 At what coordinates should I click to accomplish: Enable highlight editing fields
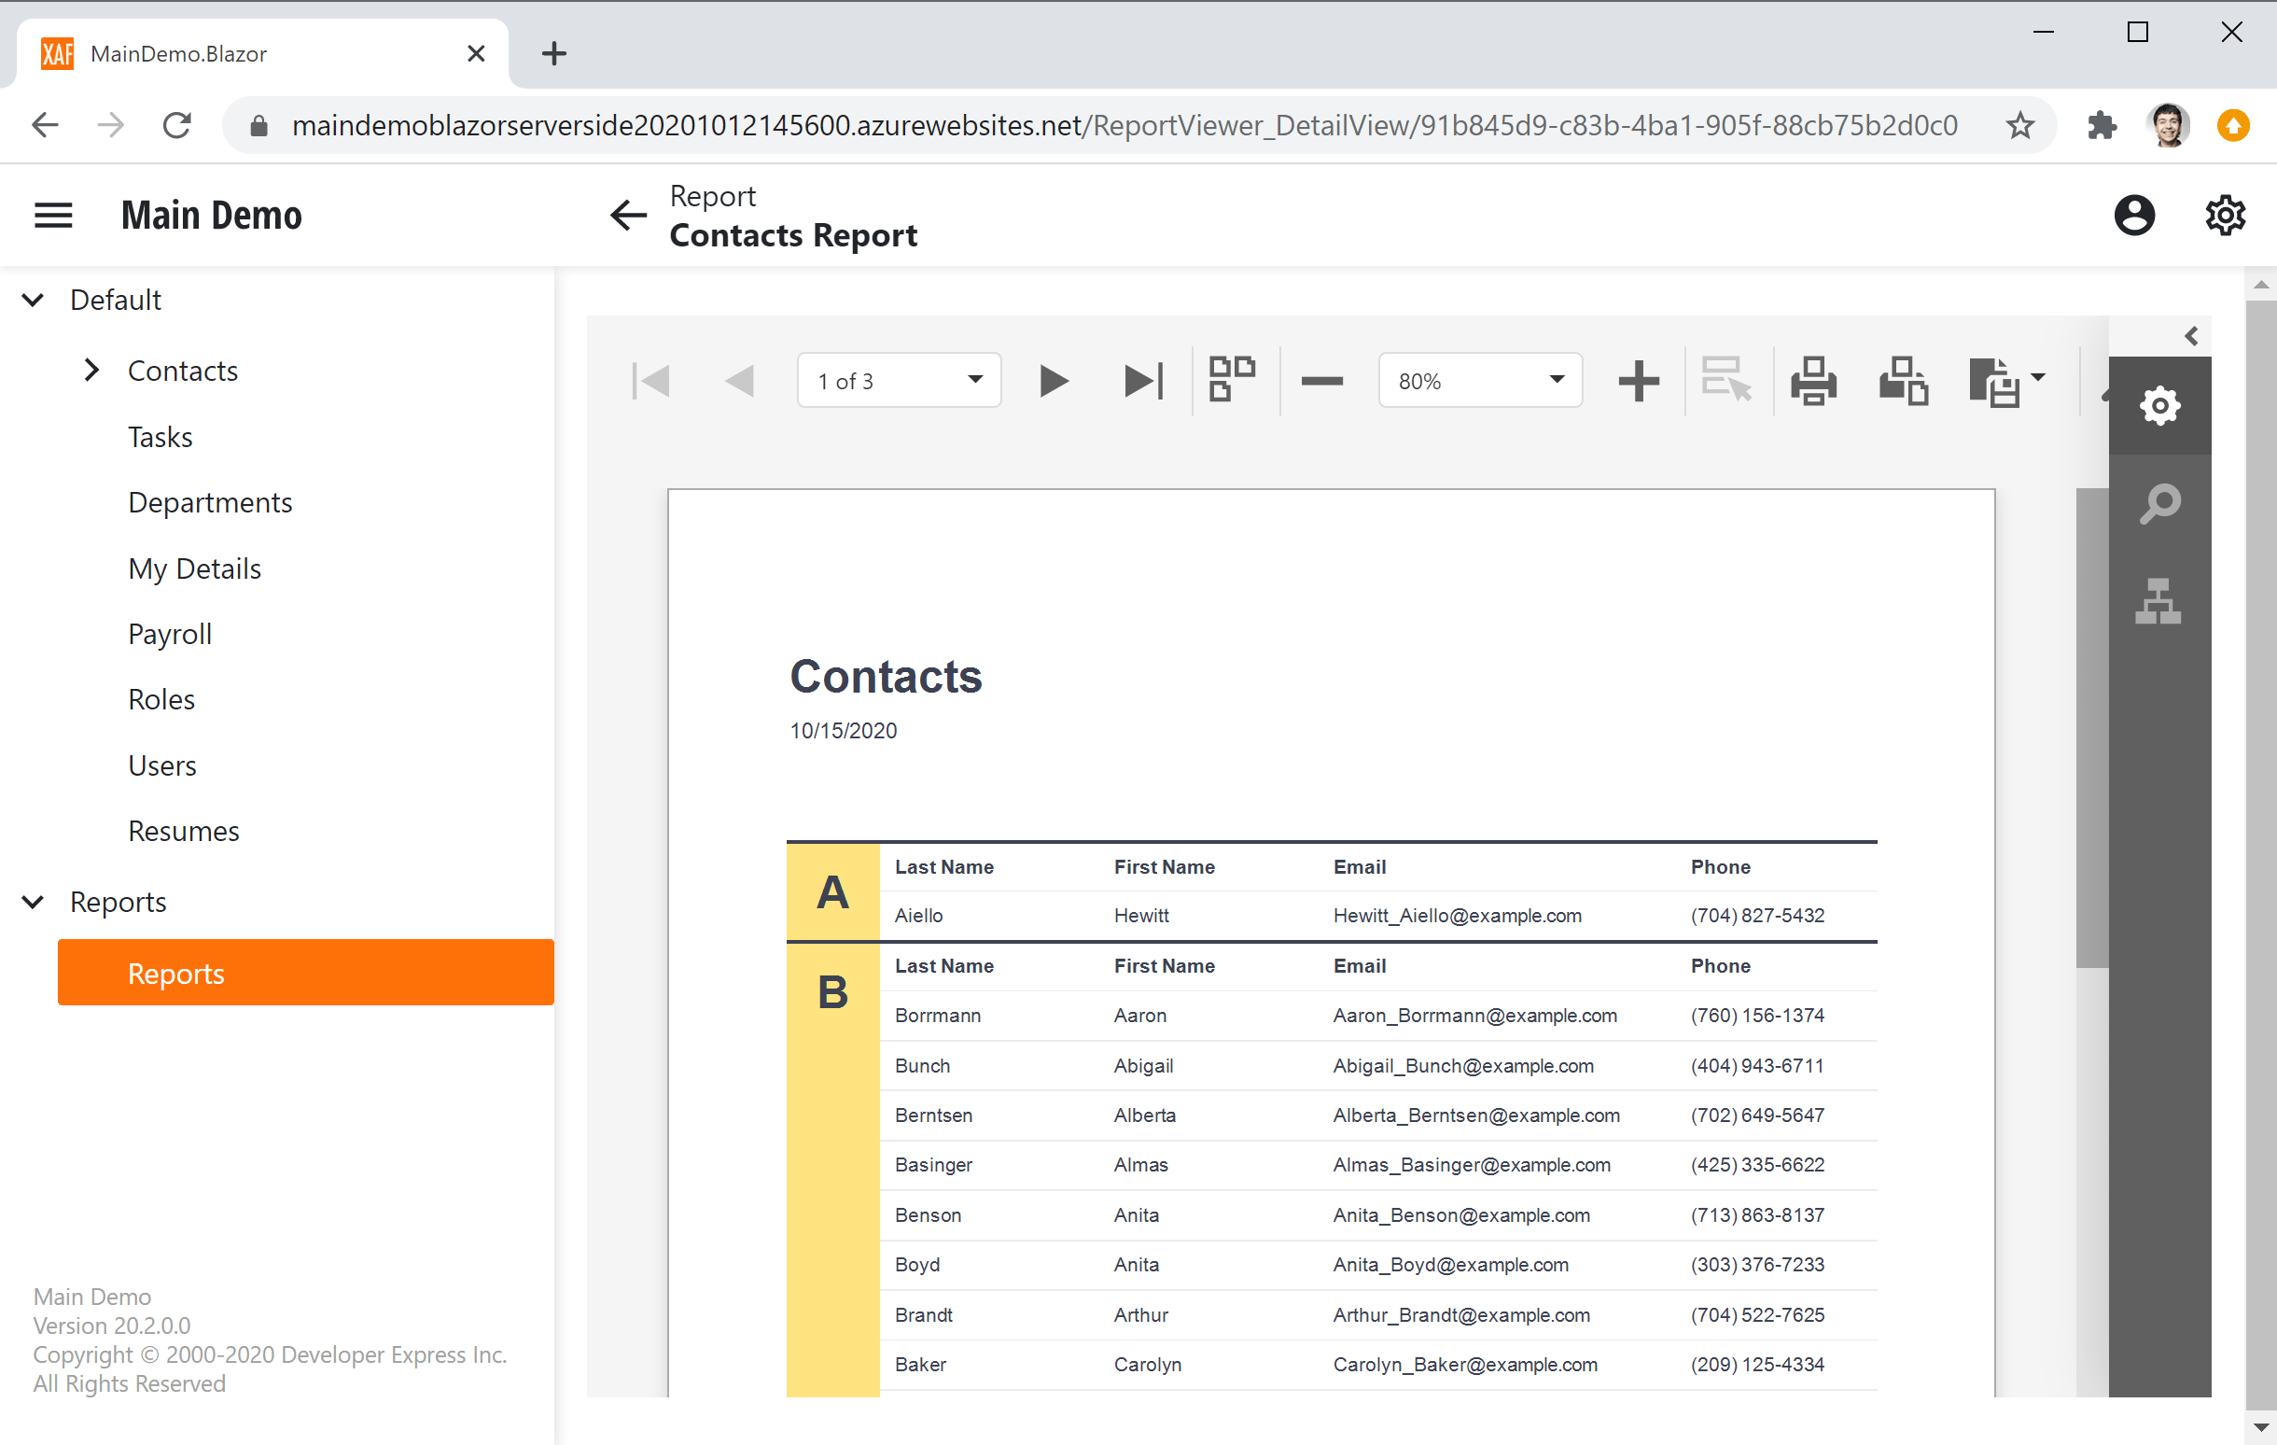(x=1725, y=380)
